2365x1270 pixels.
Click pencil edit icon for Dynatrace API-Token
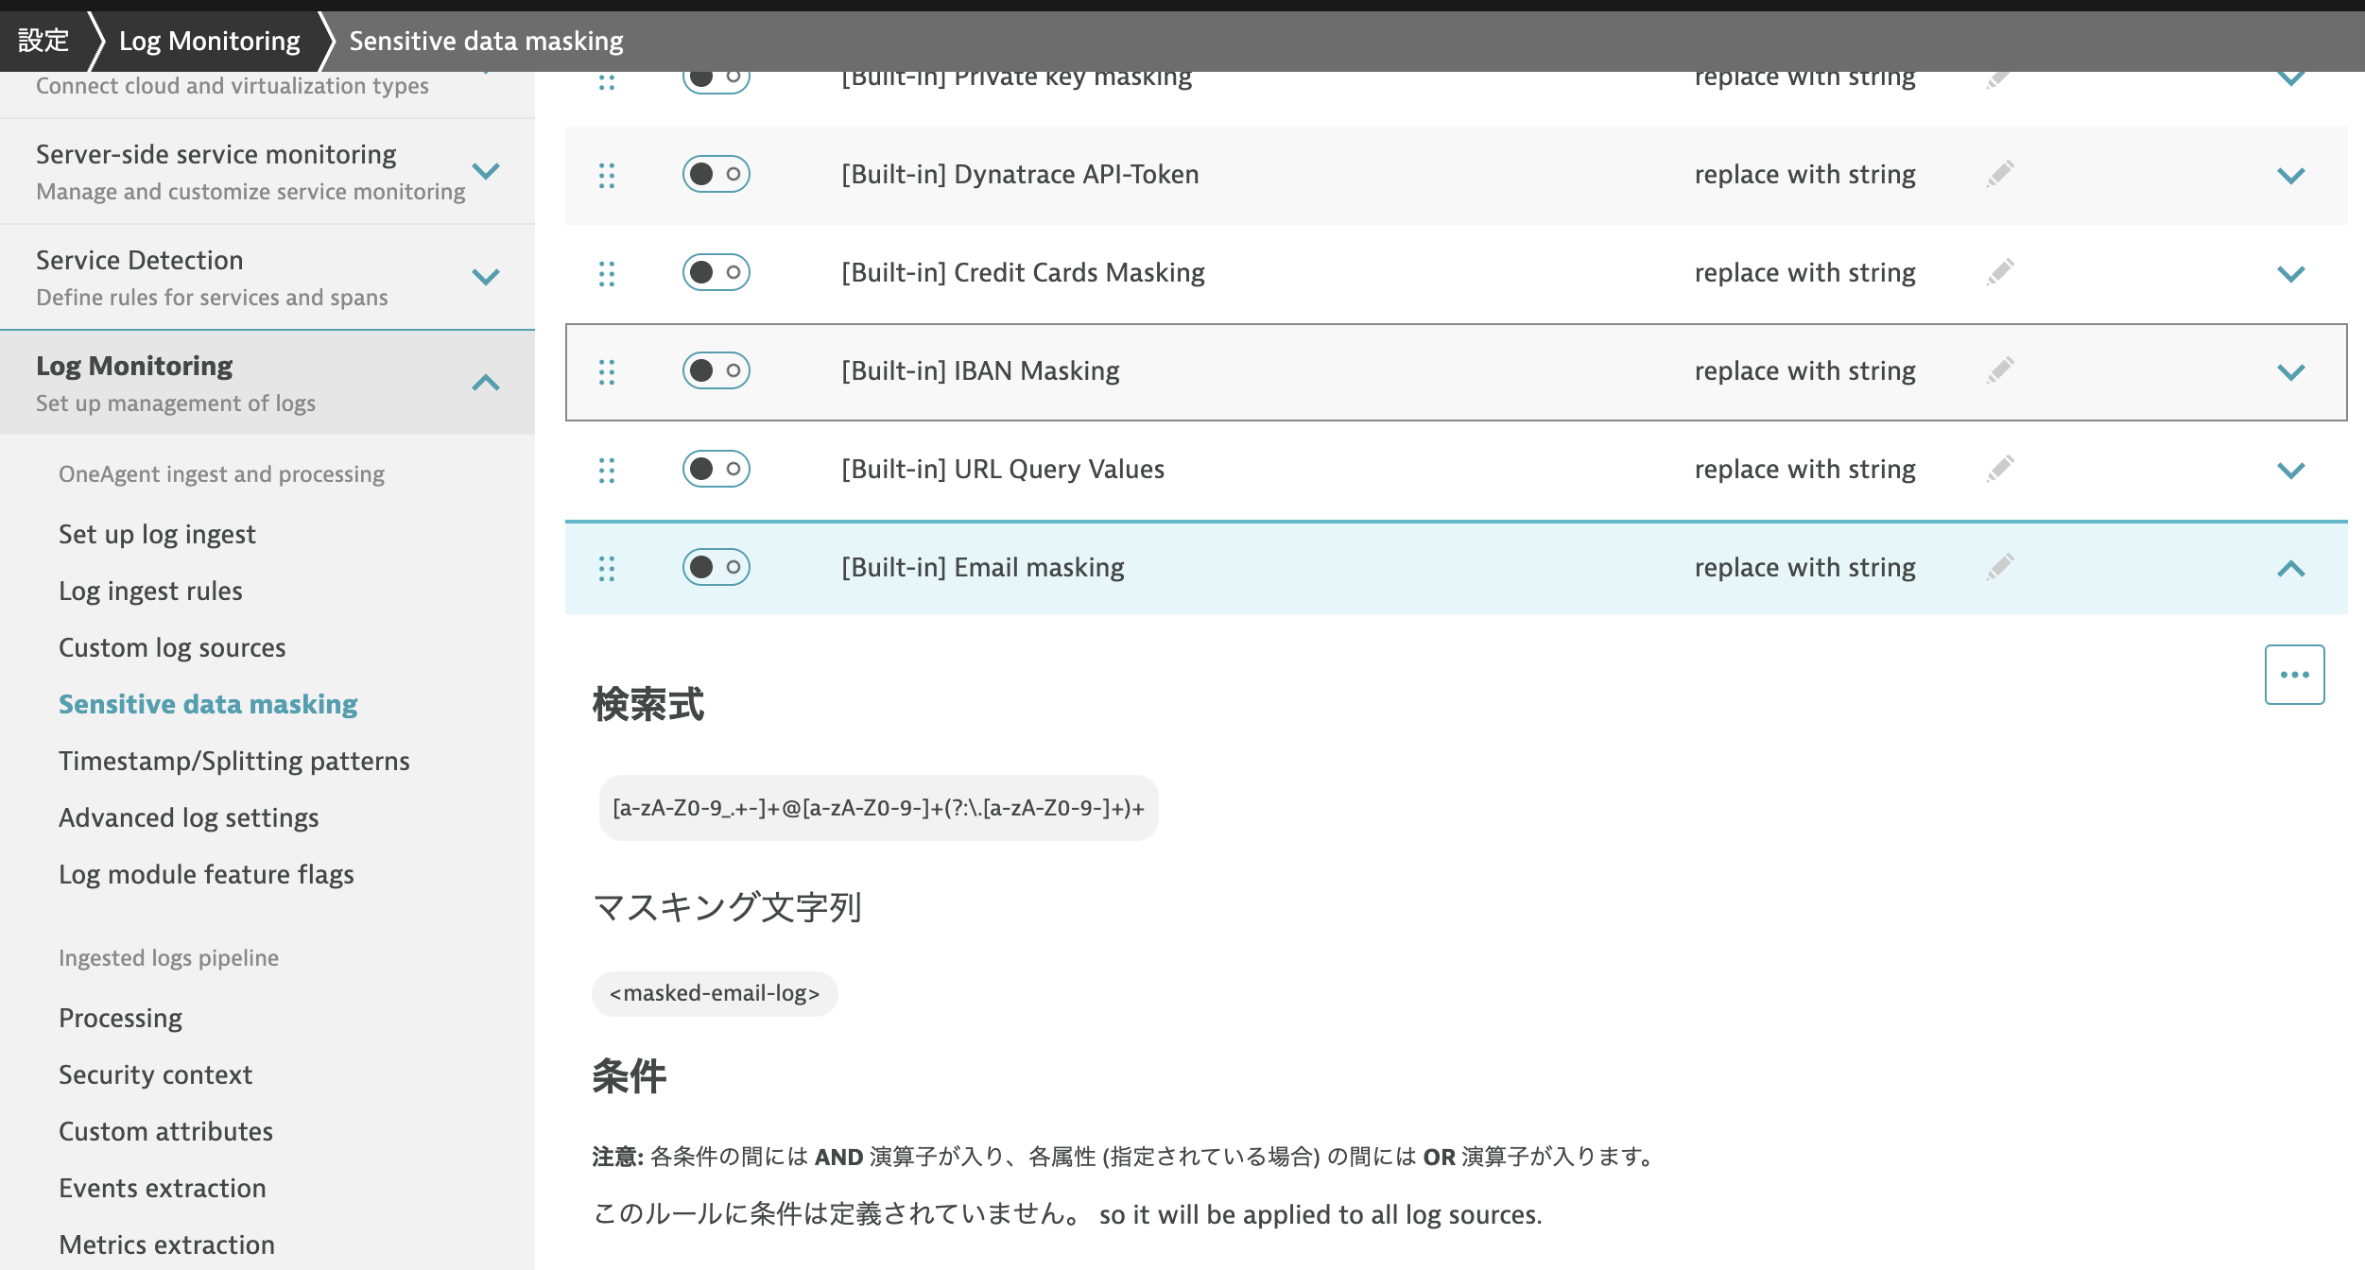click(x=2000, y=174)
